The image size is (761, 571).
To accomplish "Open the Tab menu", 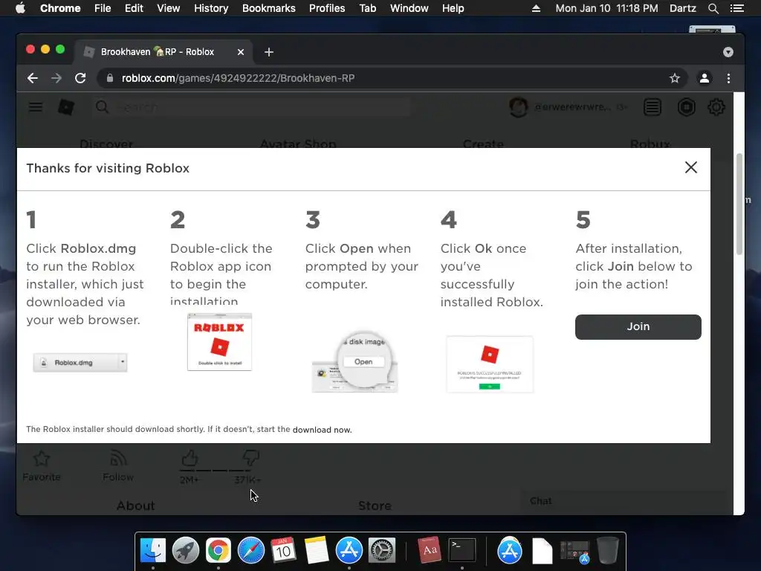I will point(367,8).
